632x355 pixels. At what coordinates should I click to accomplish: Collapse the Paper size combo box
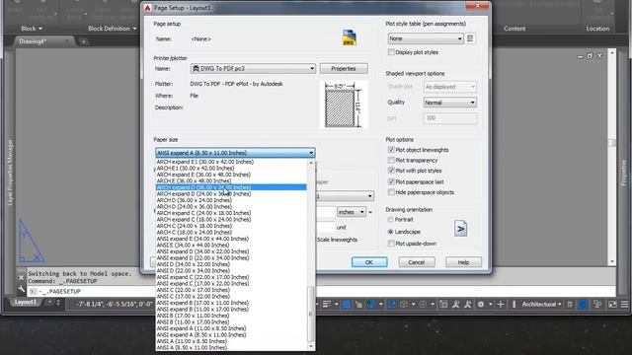tap(235, 153)
